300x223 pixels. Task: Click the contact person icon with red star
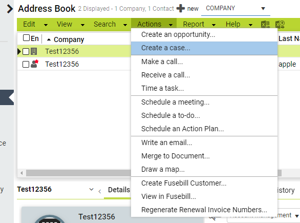click(x=35, y=64)
